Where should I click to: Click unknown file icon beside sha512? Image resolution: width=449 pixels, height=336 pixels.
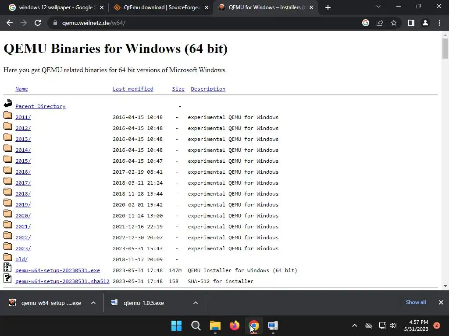8,278
